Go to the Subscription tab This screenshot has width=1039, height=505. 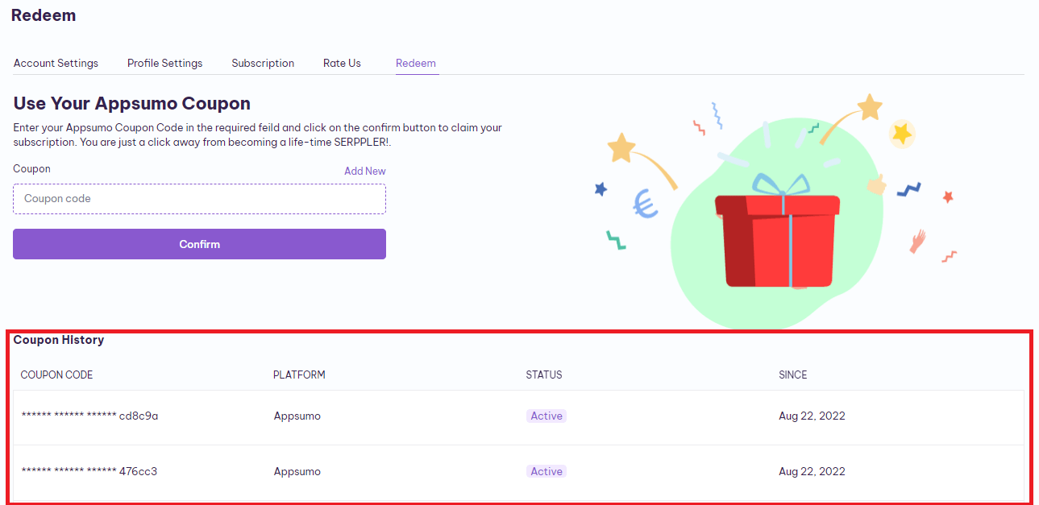[x=263, y=63]
